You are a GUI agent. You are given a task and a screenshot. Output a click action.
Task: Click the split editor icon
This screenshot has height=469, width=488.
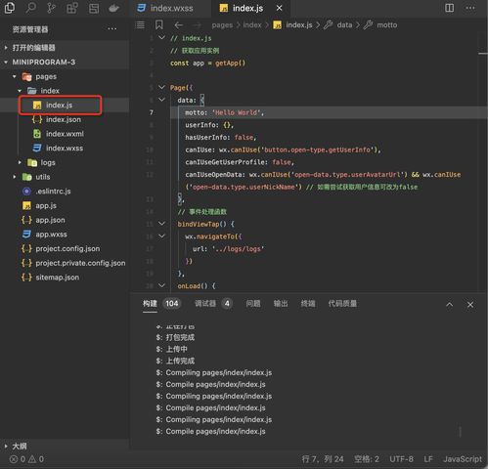point(449,8)
